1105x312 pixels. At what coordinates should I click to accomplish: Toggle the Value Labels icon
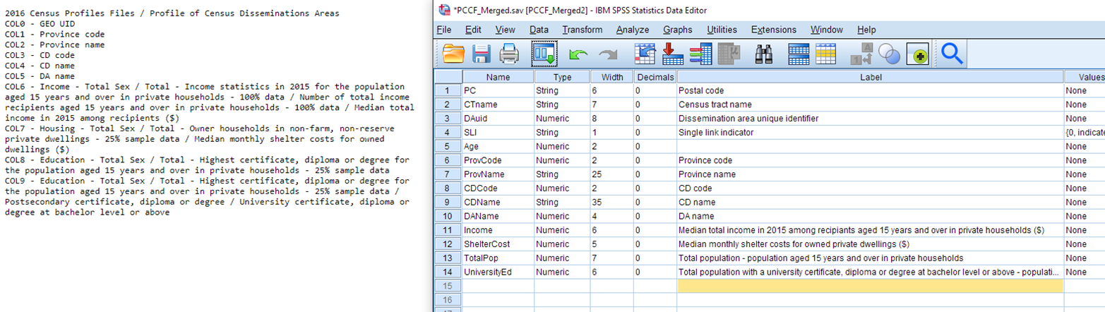[x=862, y=54]
